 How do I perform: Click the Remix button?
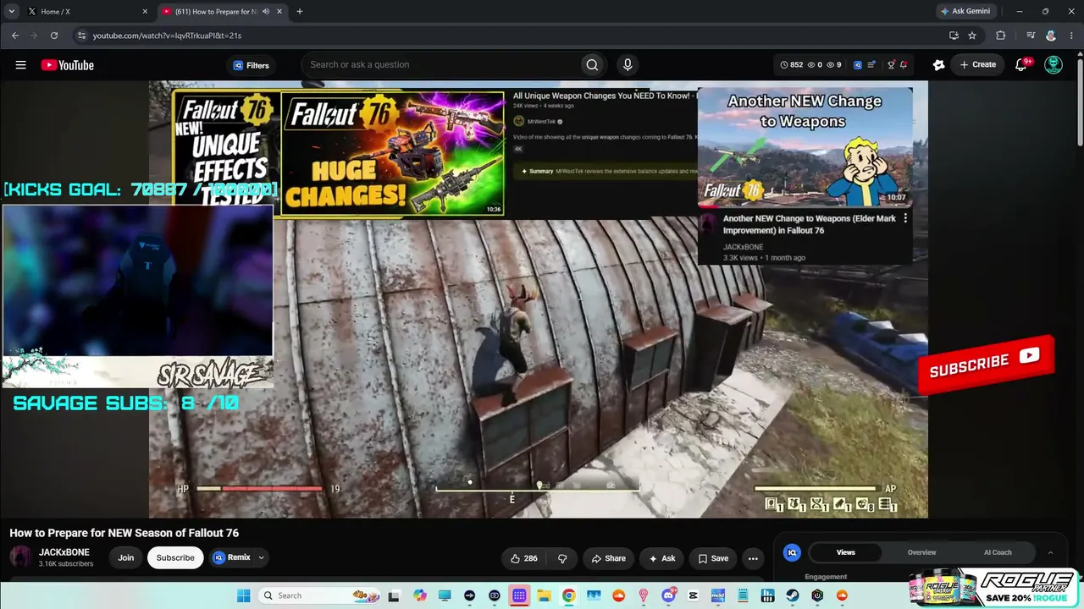[x=231, y=557]
